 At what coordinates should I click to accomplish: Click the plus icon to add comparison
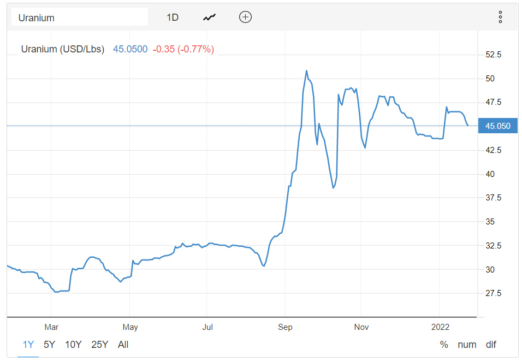[245, 17]
